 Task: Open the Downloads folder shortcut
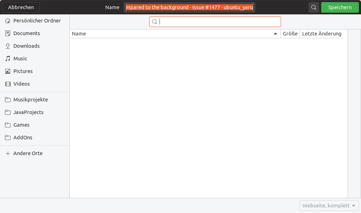tap(35, 46)
